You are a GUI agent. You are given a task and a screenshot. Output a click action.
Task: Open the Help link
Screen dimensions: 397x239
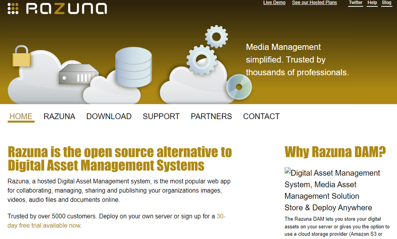coord(372,2)
